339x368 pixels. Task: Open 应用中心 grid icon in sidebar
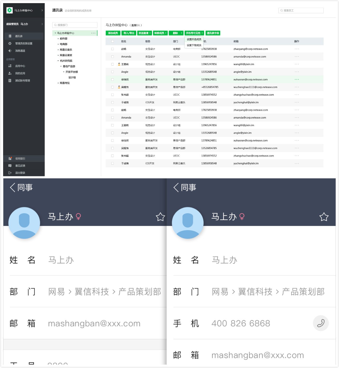click(x=10, y=66)
